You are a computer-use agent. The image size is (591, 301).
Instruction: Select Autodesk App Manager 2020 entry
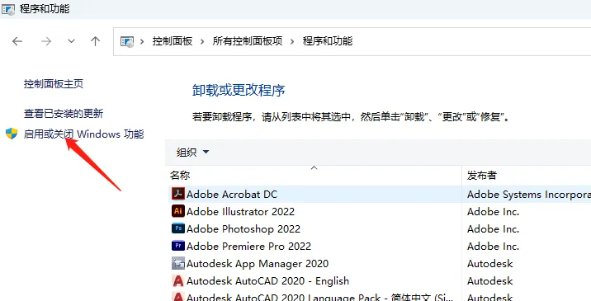258,264
